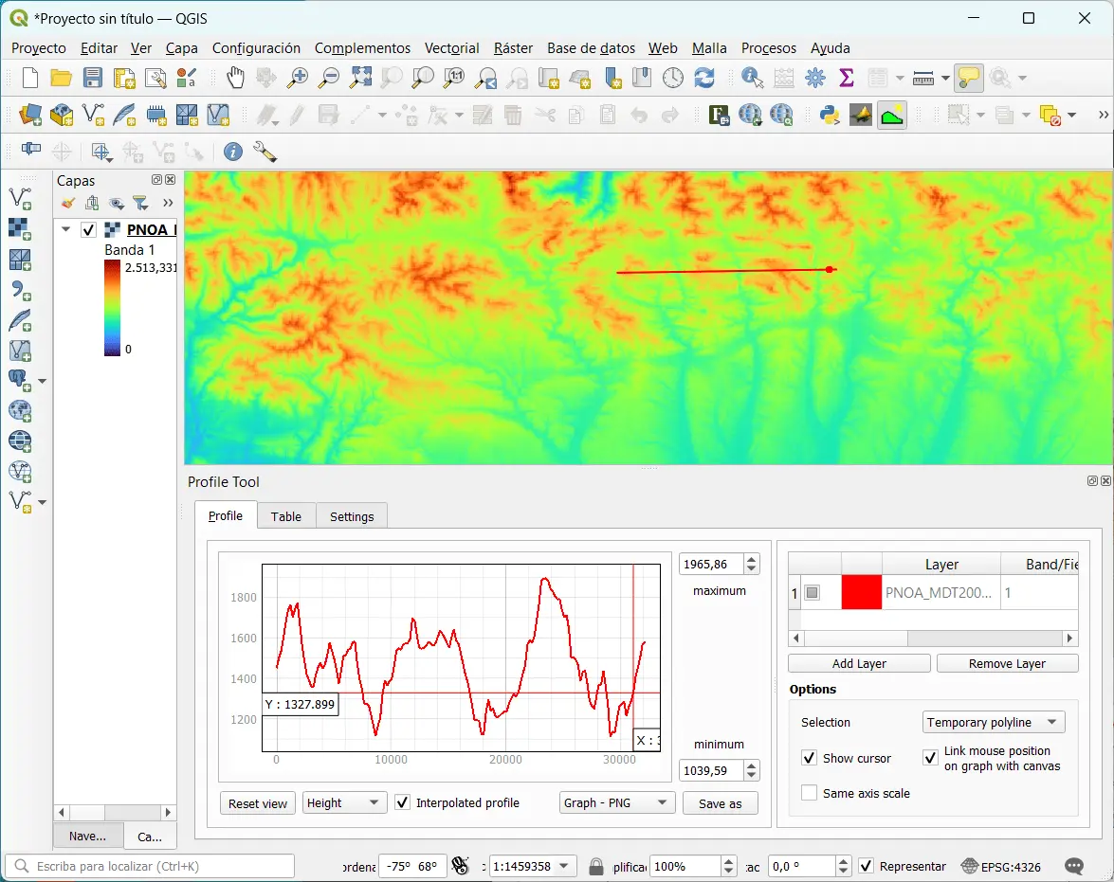The width and height of the screenshot is (1114, 882).
Task: Click the Measure Line ruler icon
Action: click(x=922, y=78)
